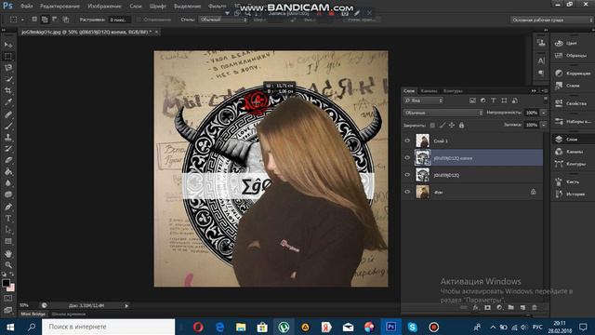Open the tool preset picker arrow
The image size is (595, 335).
[x=22, y=20]
